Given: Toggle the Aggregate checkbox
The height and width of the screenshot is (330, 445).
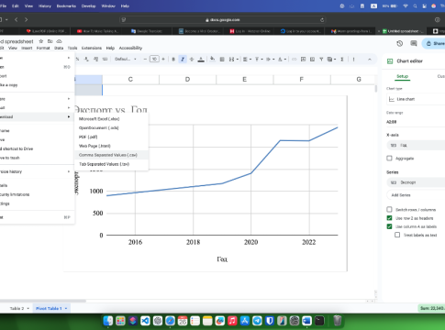Looking at the screenshot, I should point(389,158).
